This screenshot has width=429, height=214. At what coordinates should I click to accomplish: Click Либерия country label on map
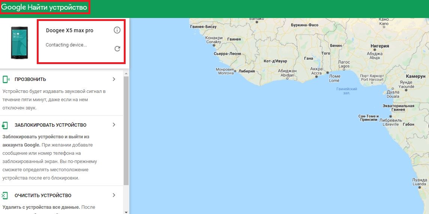(246, 71)
